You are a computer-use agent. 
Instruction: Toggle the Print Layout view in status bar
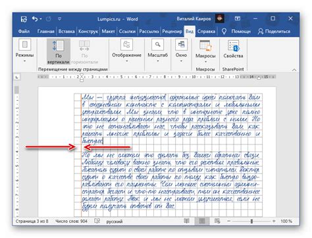click(x=202, y=221)
